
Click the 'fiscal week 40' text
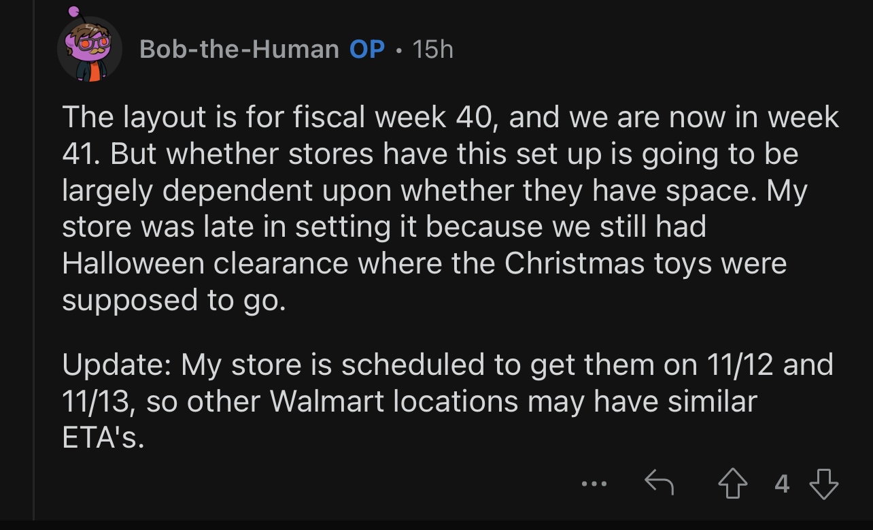388,117
